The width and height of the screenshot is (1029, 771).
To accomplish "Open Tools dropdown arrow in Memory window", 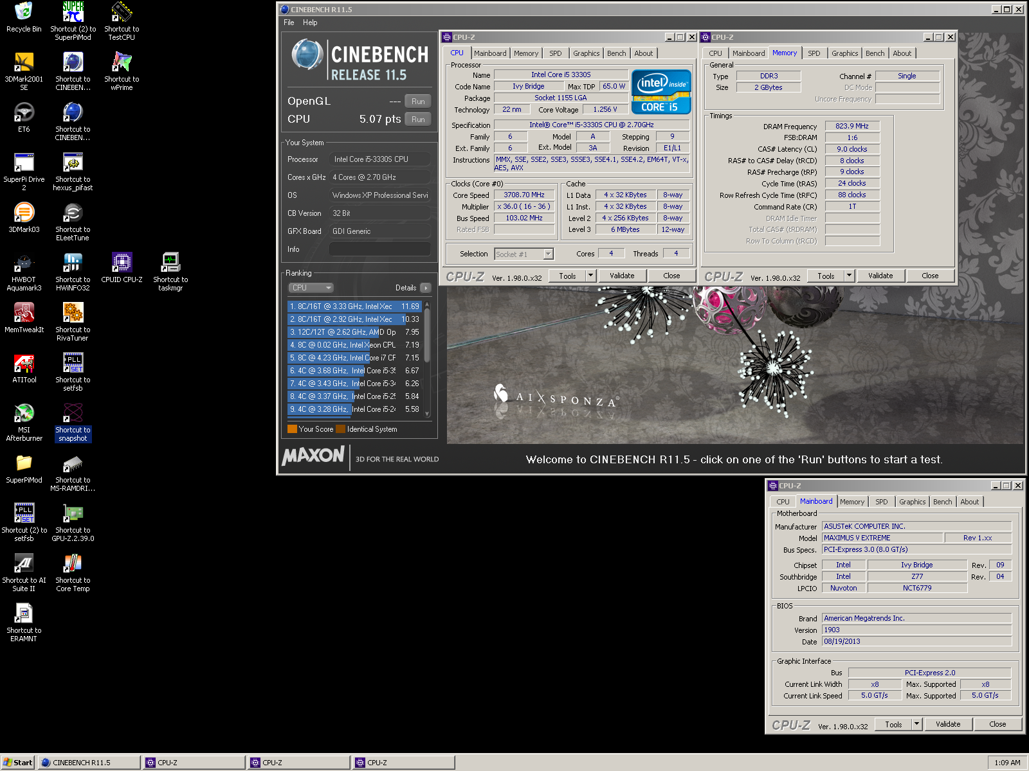I will 849,276.
